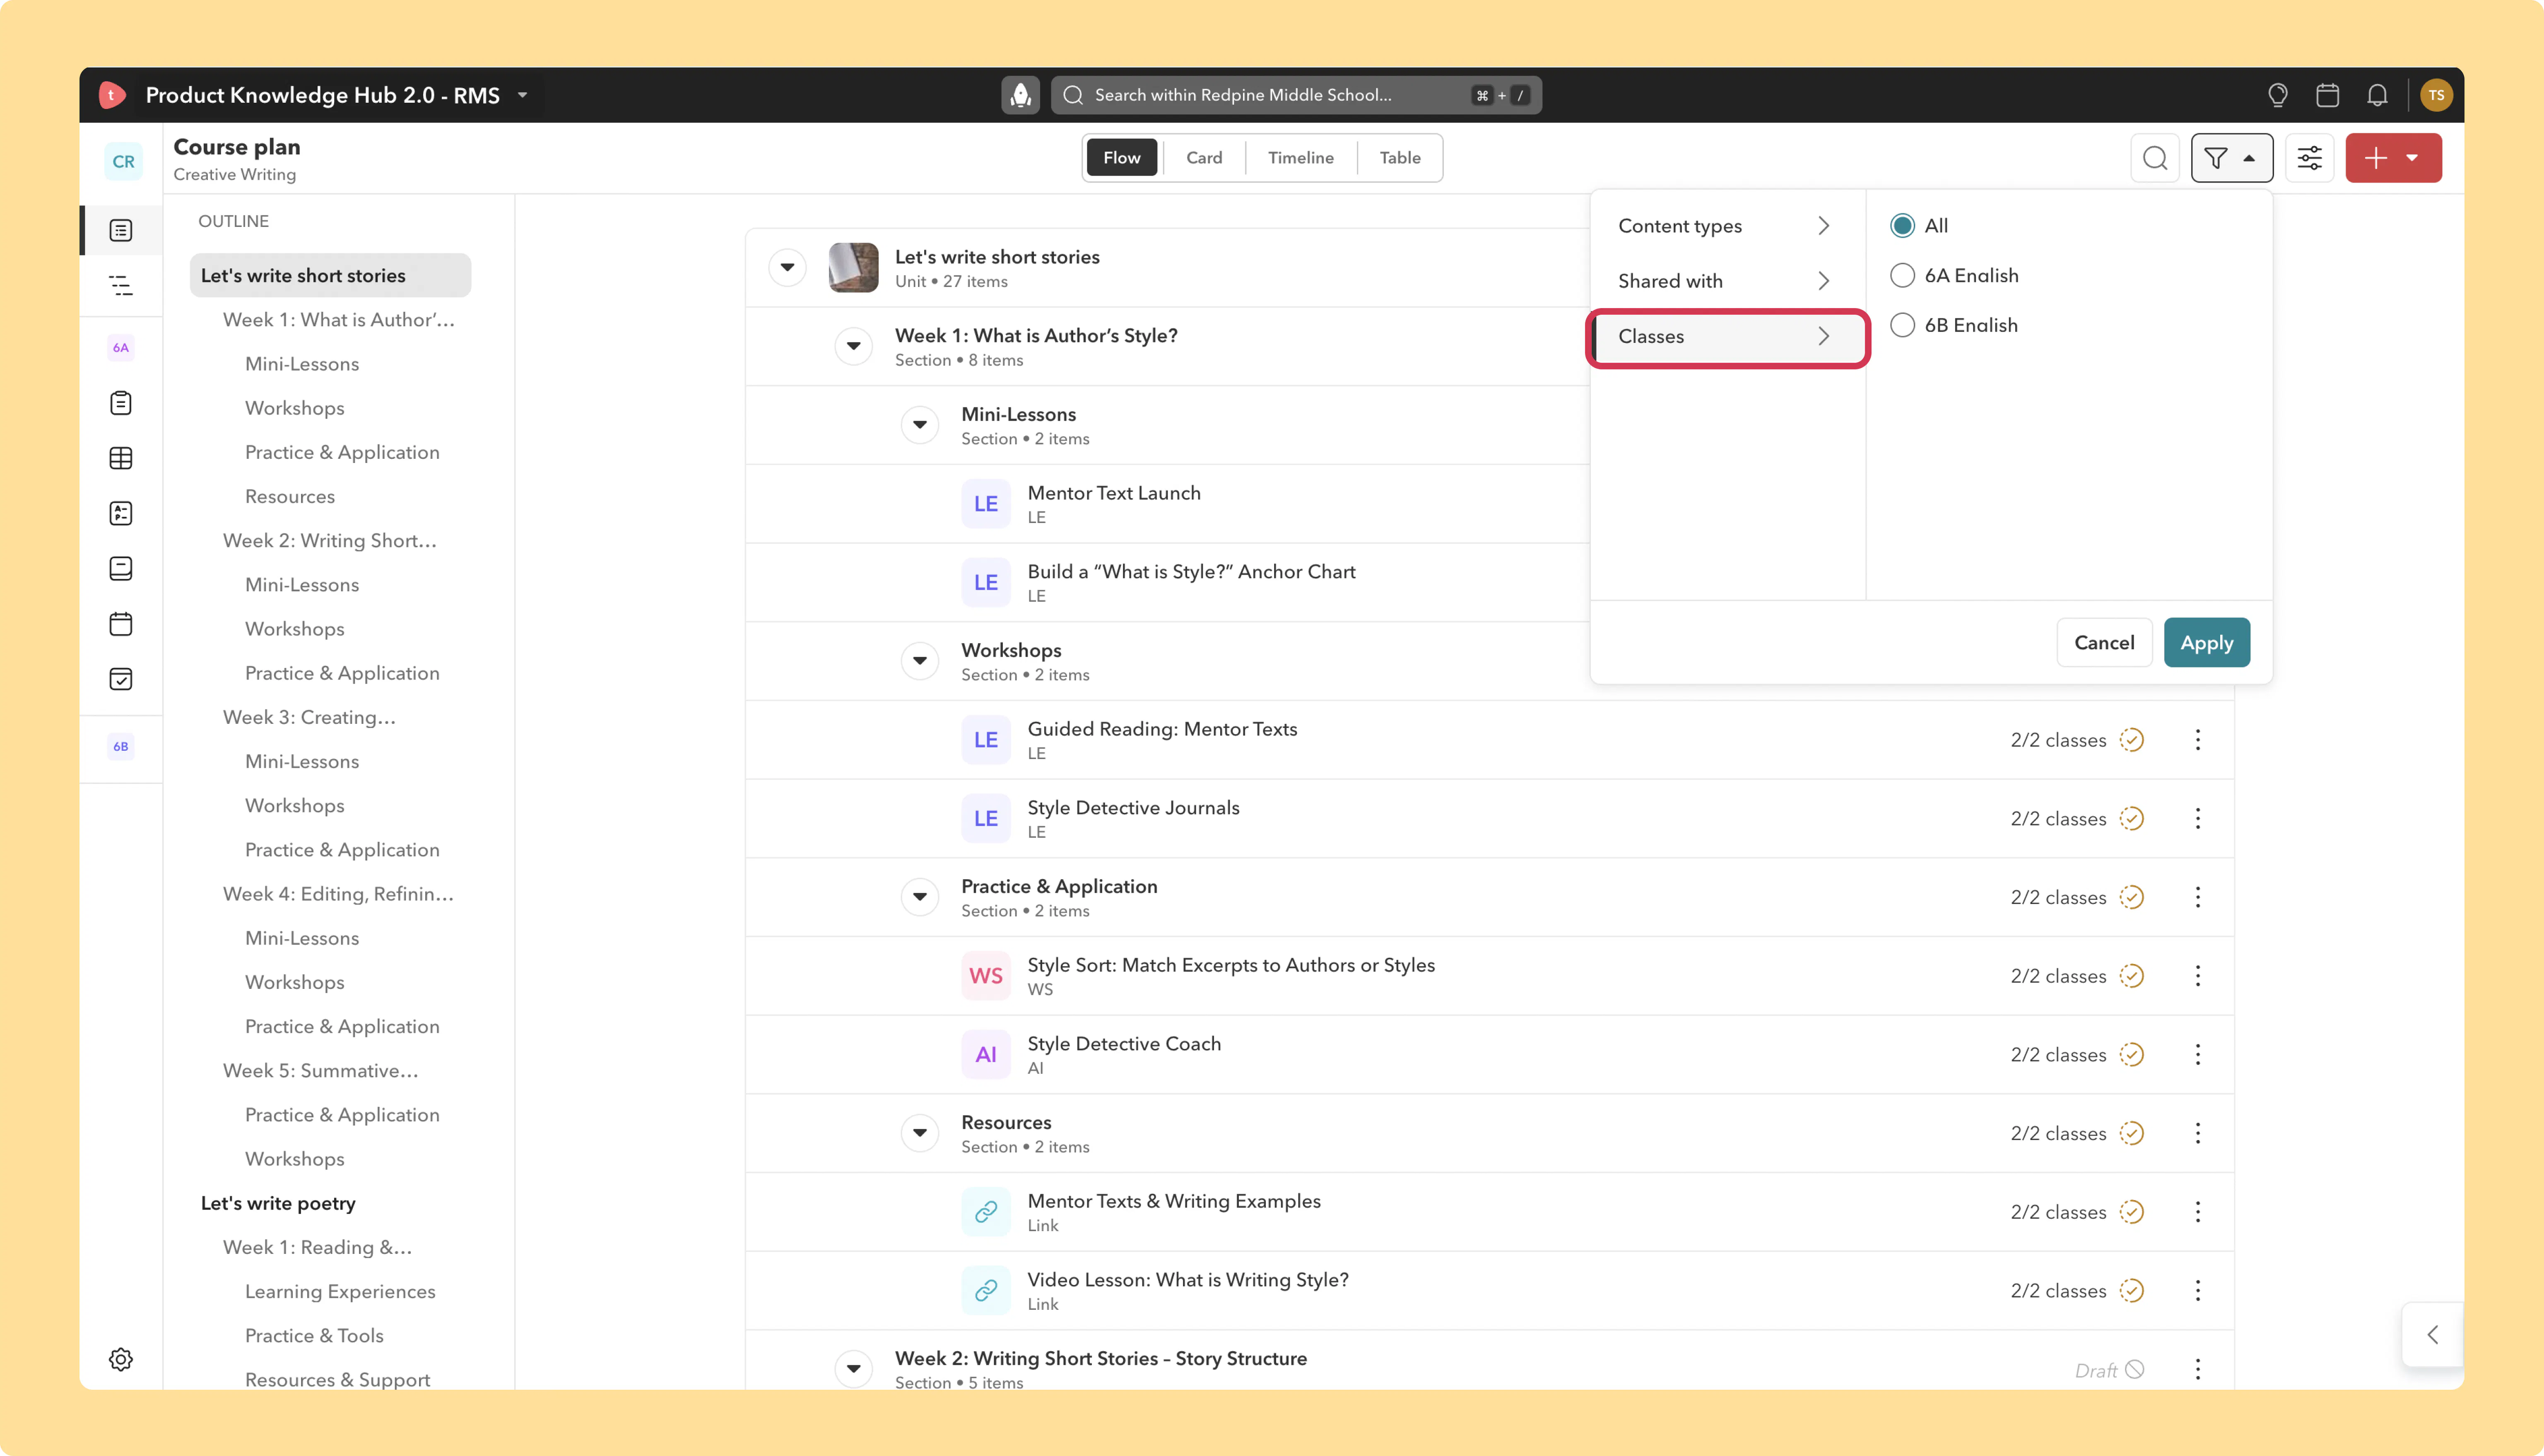Open the checked task box icon in sidebar
Viewport: 2544px width, 1456px height.
pyautogui.click(x=121, y=679)
